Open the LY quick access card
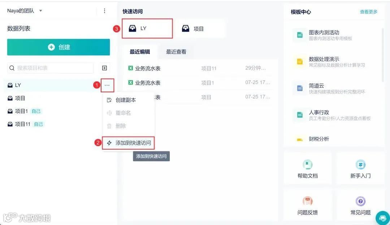Image resolution: width=390 pixels, height=225 pixels. click(x=147, y=28)
